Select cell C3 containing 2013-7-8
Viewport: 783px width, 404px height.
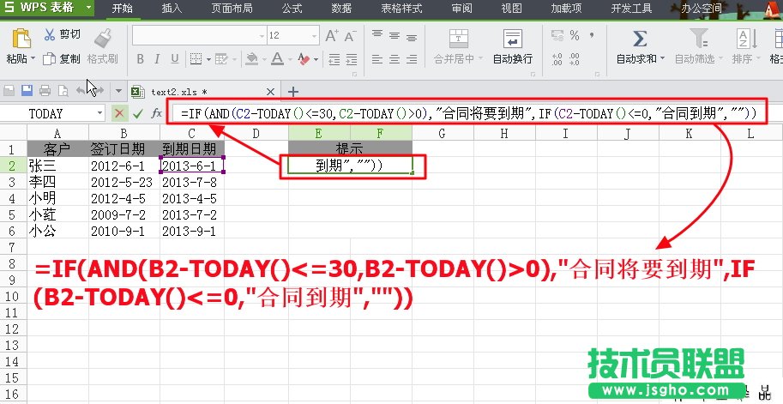[192, 182]
